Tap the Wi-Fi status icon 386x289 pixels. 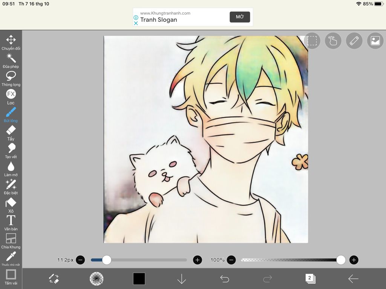359,4
